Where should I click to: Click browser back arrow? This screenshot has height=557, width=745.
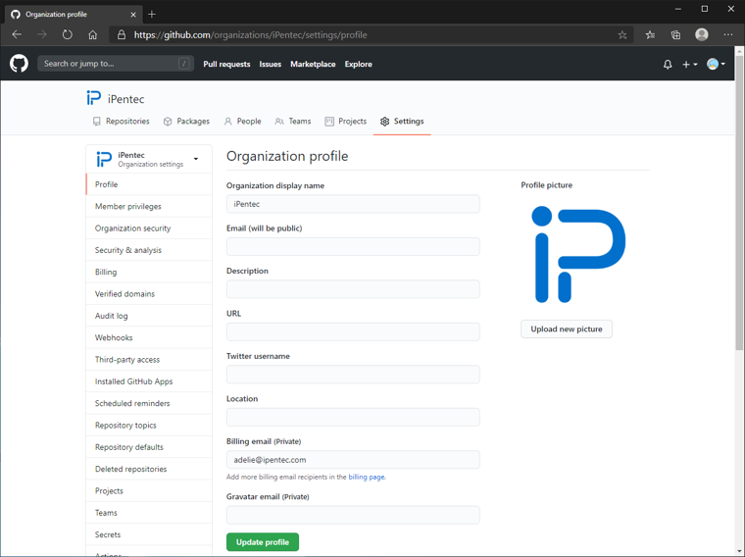point(17,34)
